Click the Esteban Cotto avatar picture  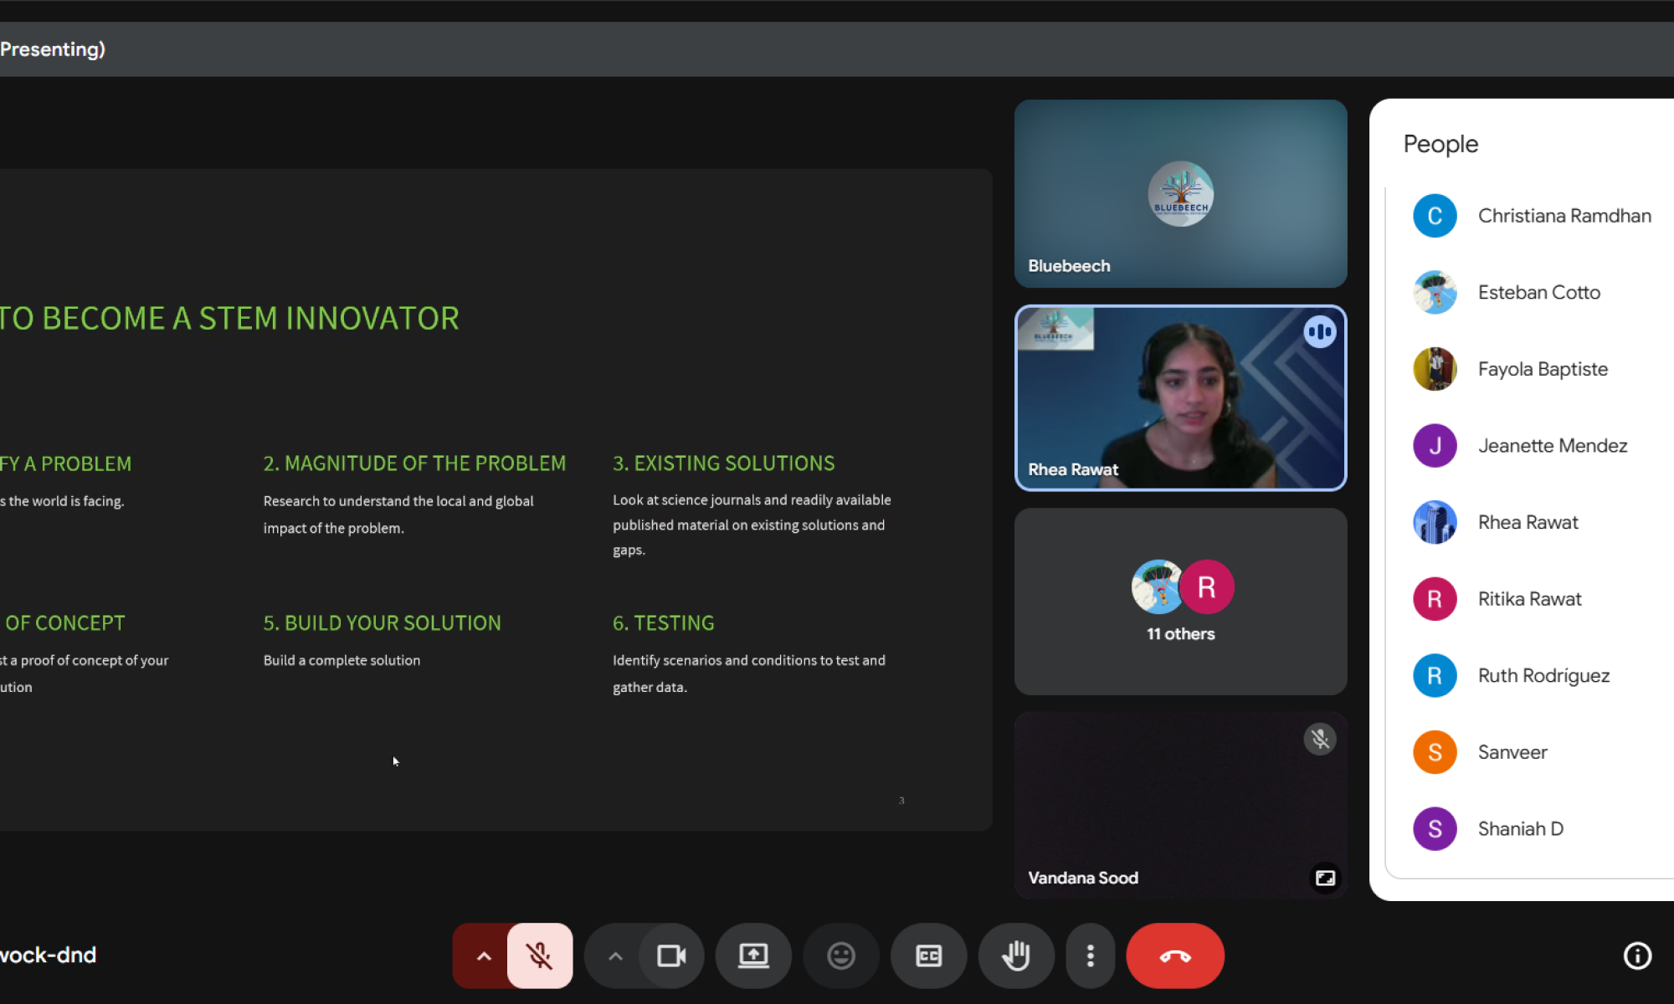click(1435, 293)
